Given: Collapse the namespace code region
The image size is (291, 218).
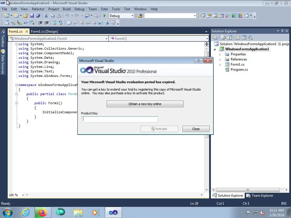Looking at the screenshot, I should (16, 85).
